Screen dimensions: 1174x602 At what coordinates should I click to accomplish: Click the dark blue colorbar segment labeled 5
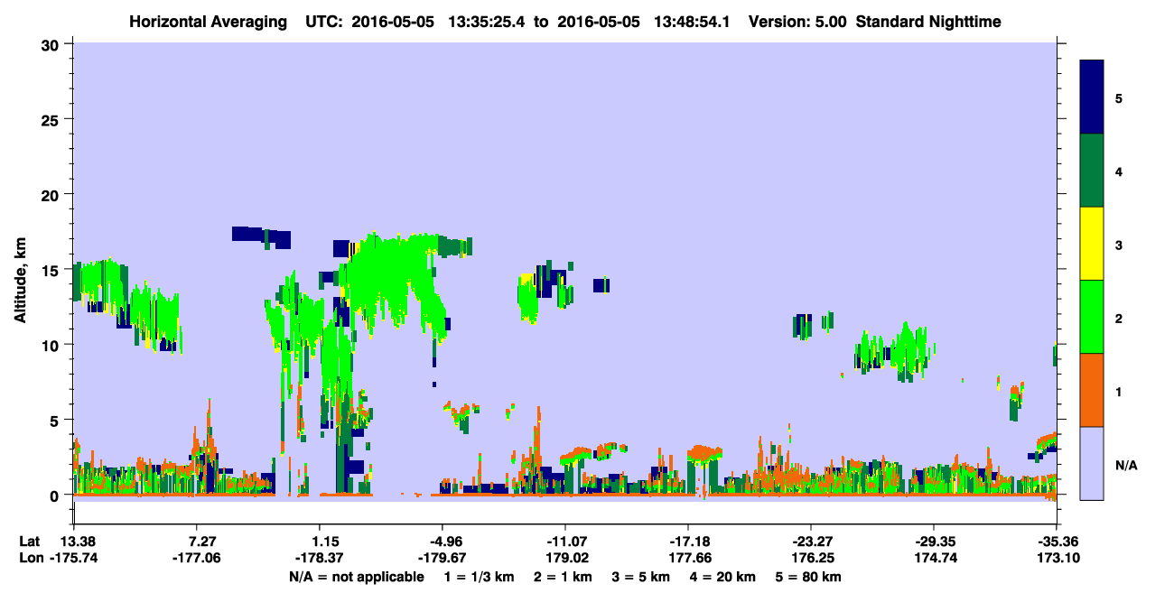click(x=1092, y=97)
